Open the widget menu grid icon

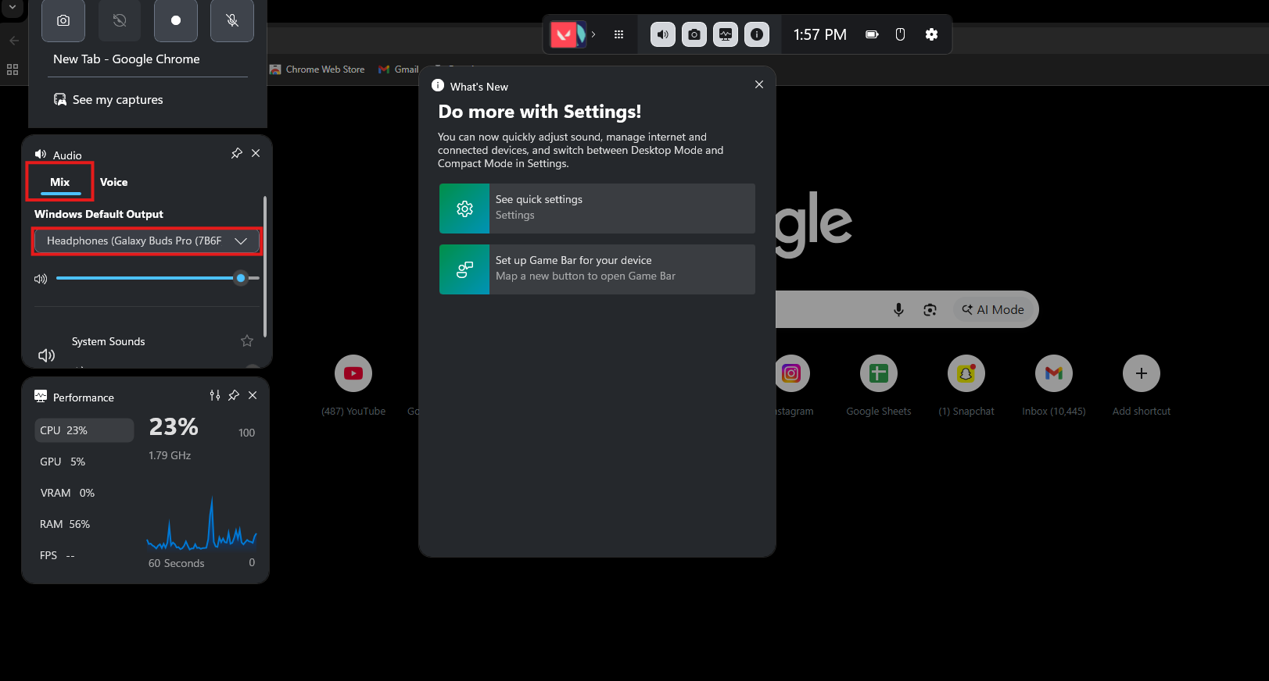[x=618, y=34]
